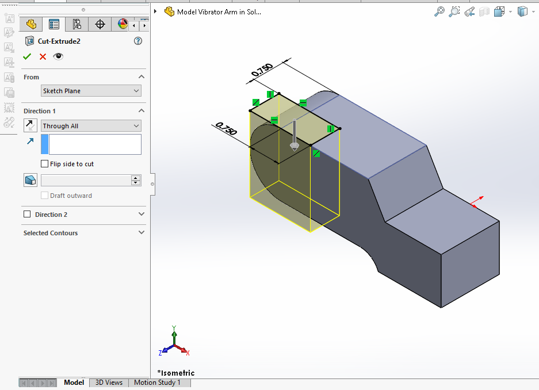
Task: Open the FeatureManager design tree tab
Action: coord(31,24)
